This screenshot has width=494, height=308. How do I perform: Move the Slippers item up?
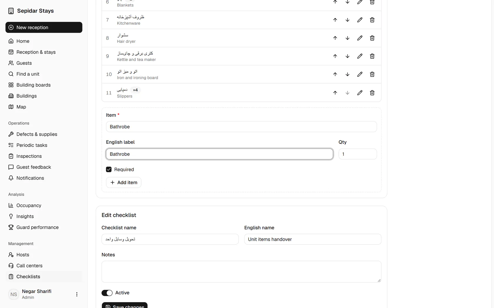pos(335,93)
